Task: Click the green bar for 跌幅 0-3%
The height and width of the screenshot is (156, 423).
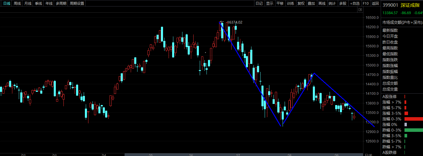Action: pyautogui.click(x=414, y=130)
